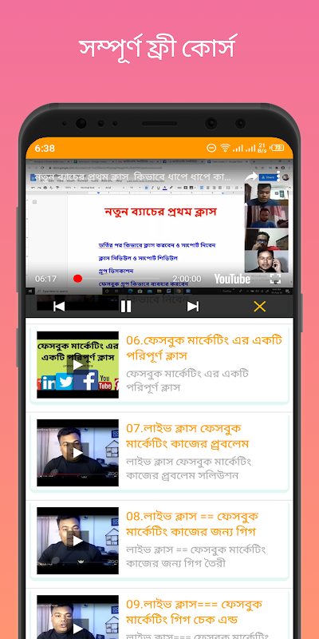Open title "08.লাইভ ক্লাস == ফেসবুক মার্কেটিং"
319x639 pixels.
(x=192, y=524)
